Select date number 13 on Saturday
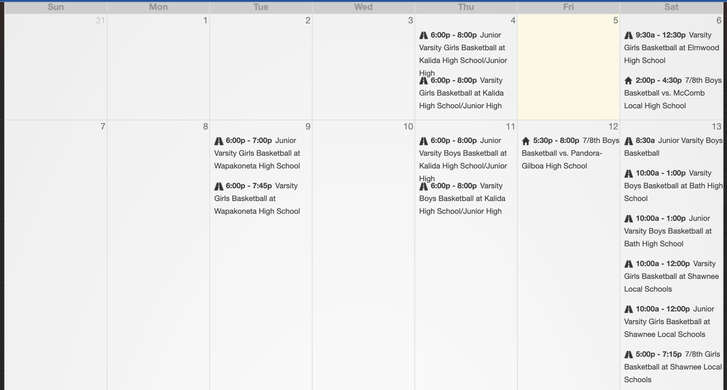 (x=717, y=127)
